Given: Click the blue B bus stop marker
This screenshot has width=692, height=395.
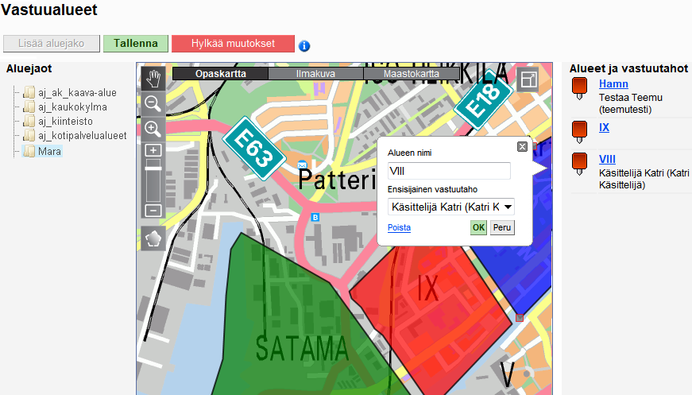Looking at the screenshot, I should coord(315,217).
